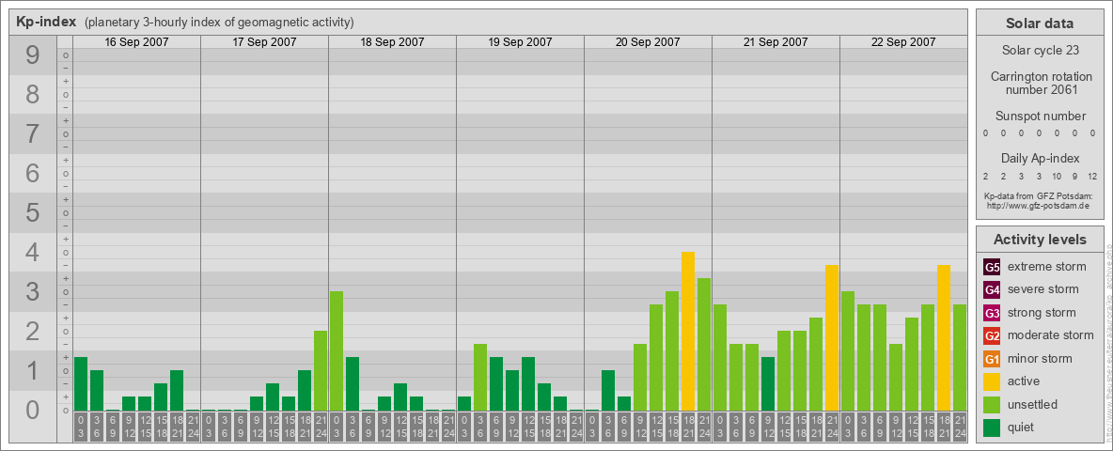
Task: Click the 'Sunspot number' label
Action: [x=1041, y=116]
